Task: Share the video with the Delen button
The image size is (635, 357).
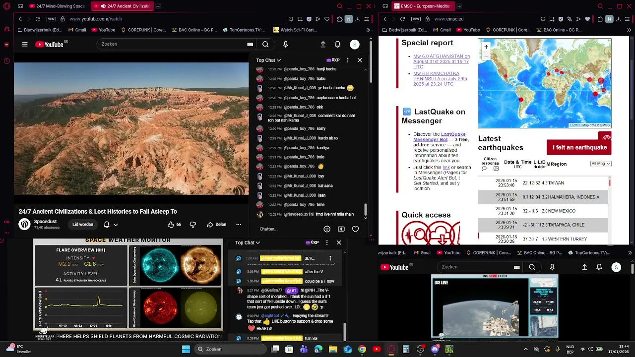Action: (216, 224)
